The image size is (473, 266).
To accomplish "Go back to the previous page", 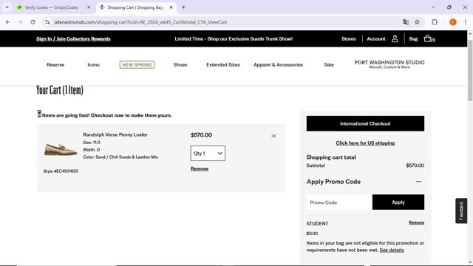I will [8, 22].
